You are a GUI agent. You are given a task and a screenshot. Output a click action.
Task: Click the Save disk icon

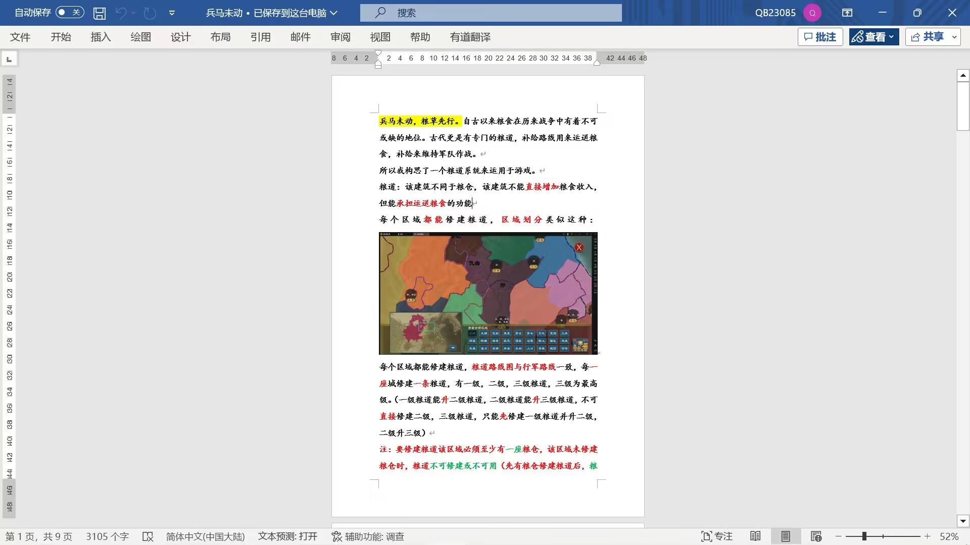100,13
